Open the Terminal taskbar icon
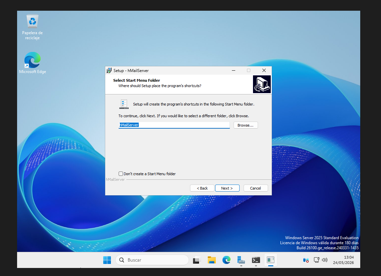The height and width of the screenshot is (276, 381). click(x=256, y=260)
